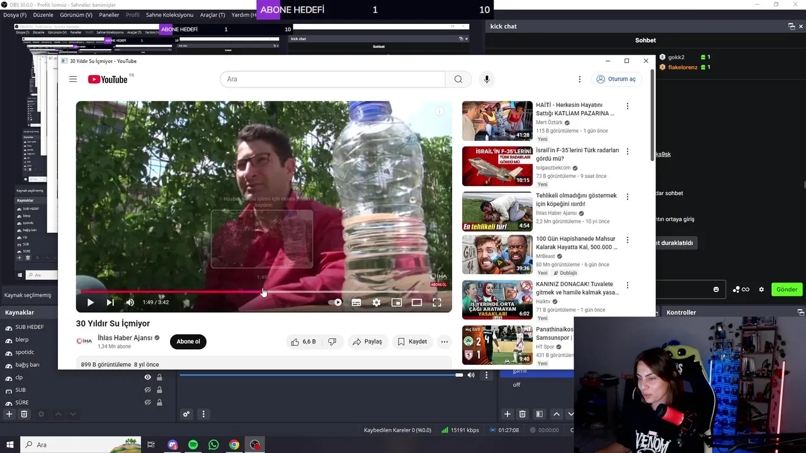
Task: Toggle visibility eye for clp source
Action: [147, 377]
